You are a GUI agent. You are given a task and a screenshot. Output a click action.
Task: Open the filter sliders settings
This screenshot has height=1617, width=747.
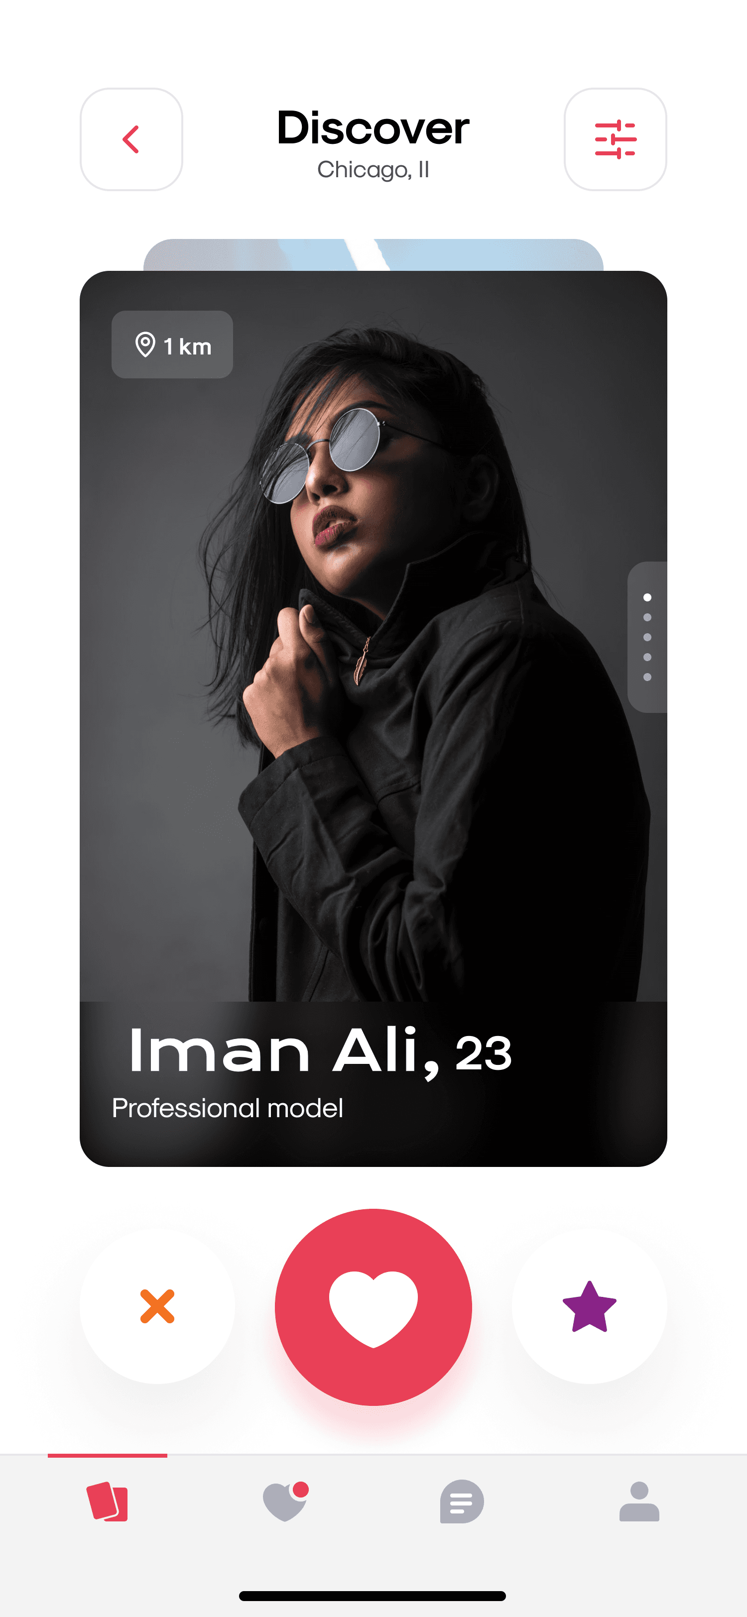615,139
